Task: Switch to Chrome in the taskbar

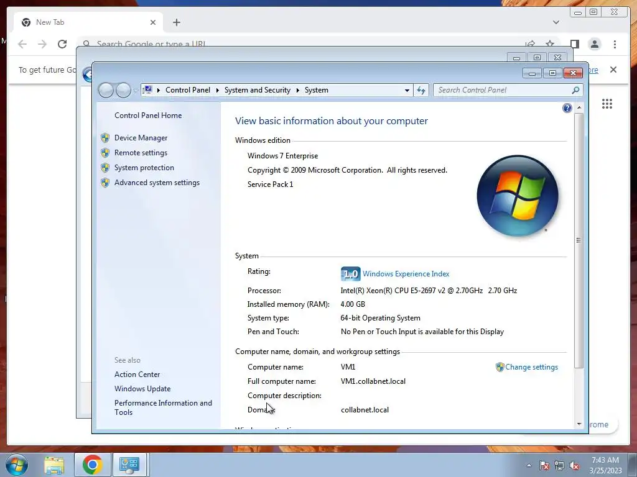Action: [92, 465]
